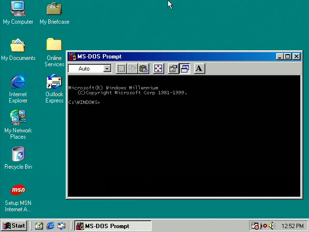This screenshot has height=232, width=309.
Task: Select the Recycle Bin desktop icon
Action: point(18,158)
